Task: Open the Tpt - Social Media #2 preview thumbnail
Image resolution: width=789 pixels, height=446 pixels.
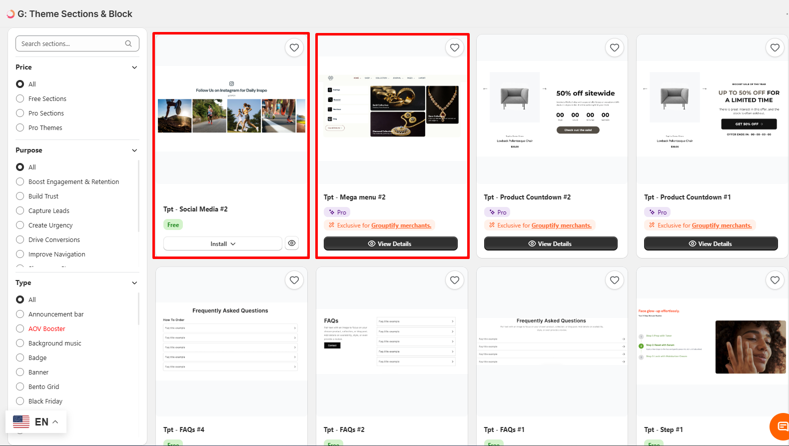Action: 231,109
